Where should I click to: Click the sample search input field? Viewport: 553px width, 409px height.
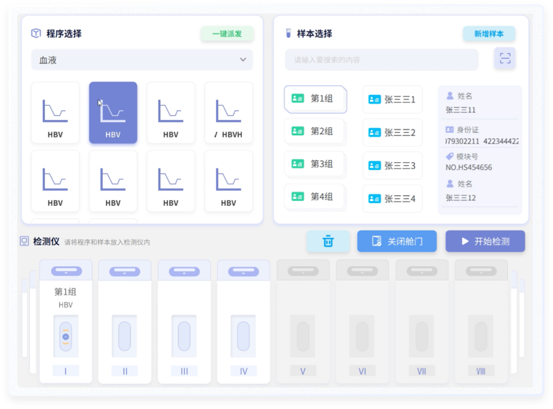pos(381,59)
